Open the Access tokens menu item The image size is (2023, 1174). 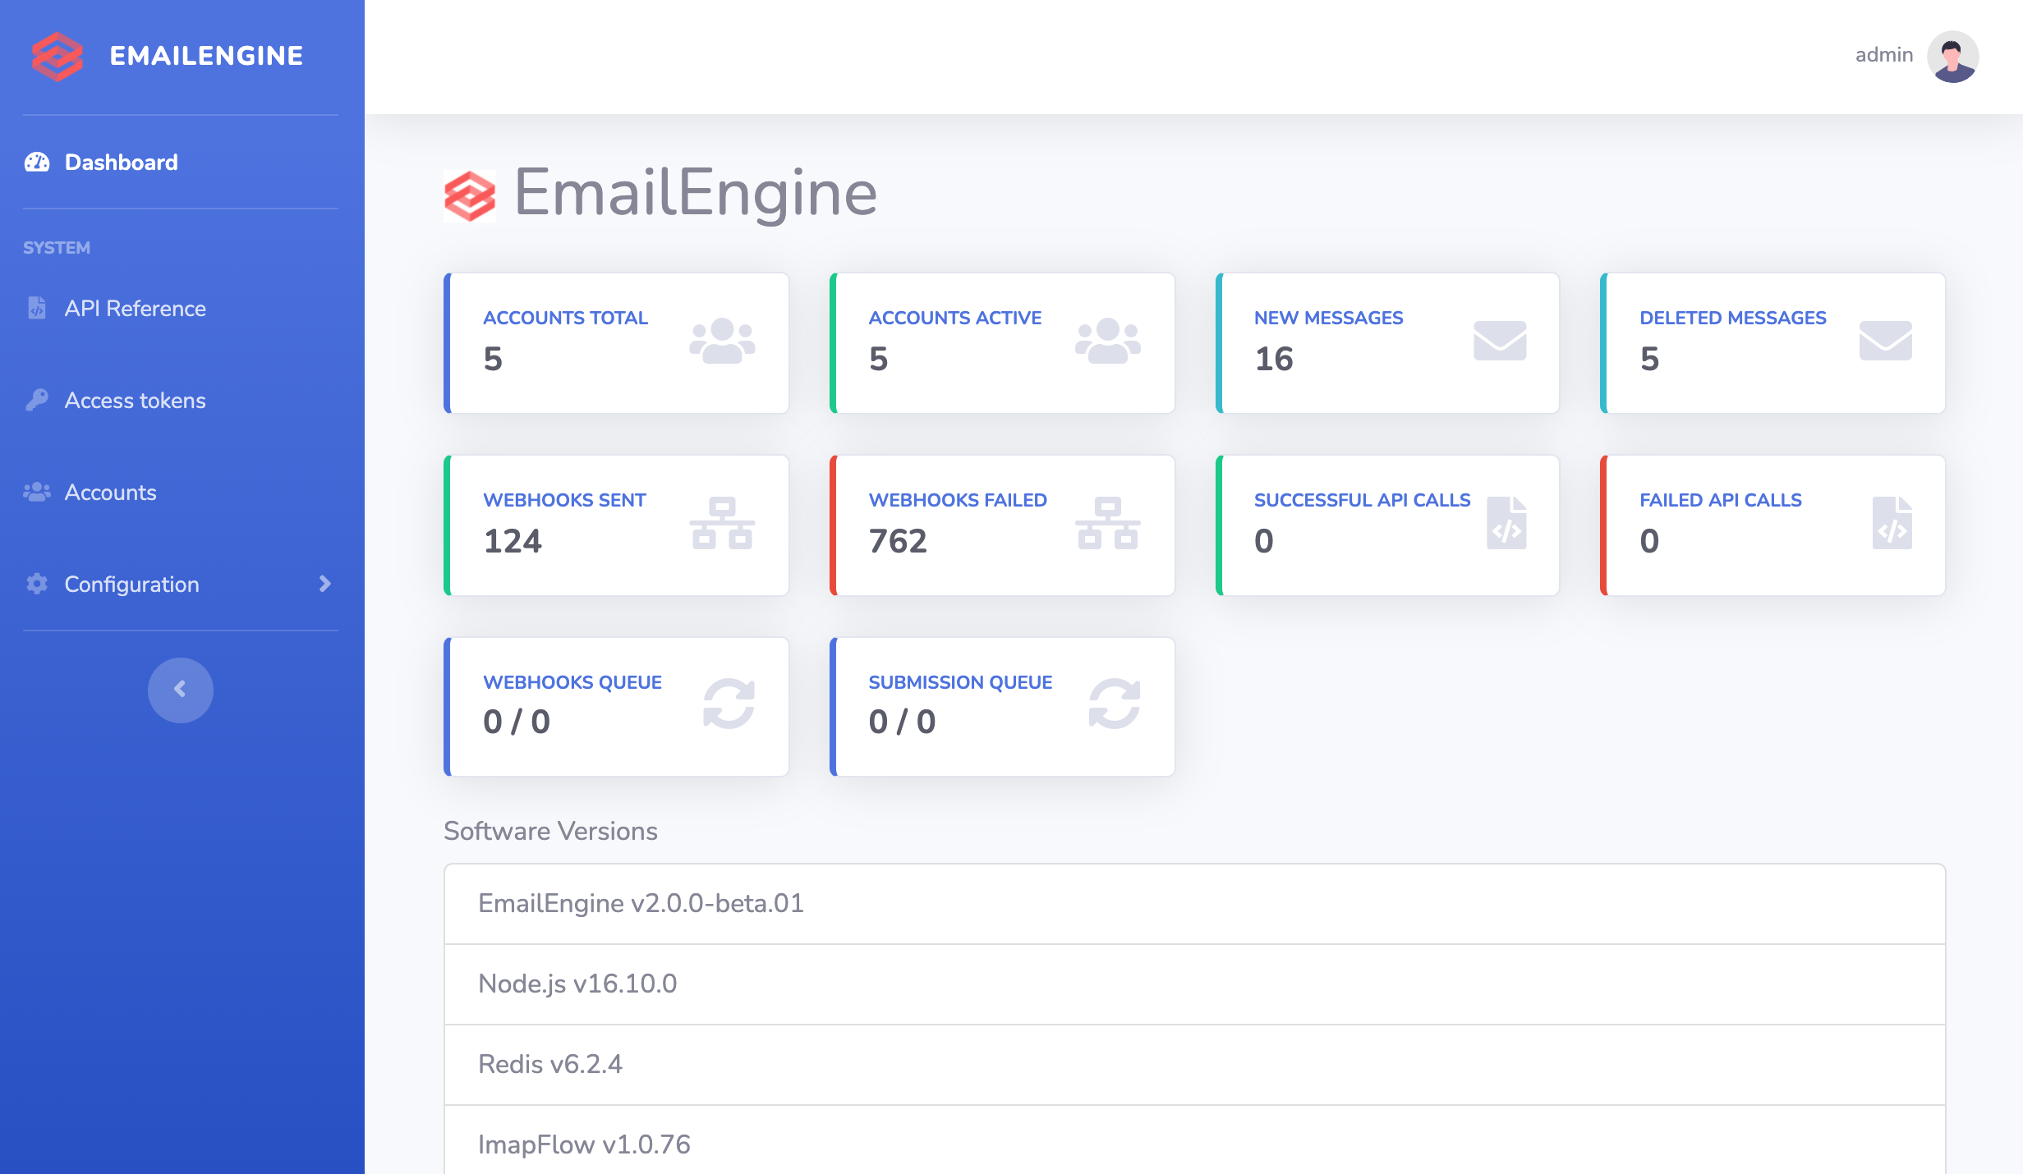[136, 400]
